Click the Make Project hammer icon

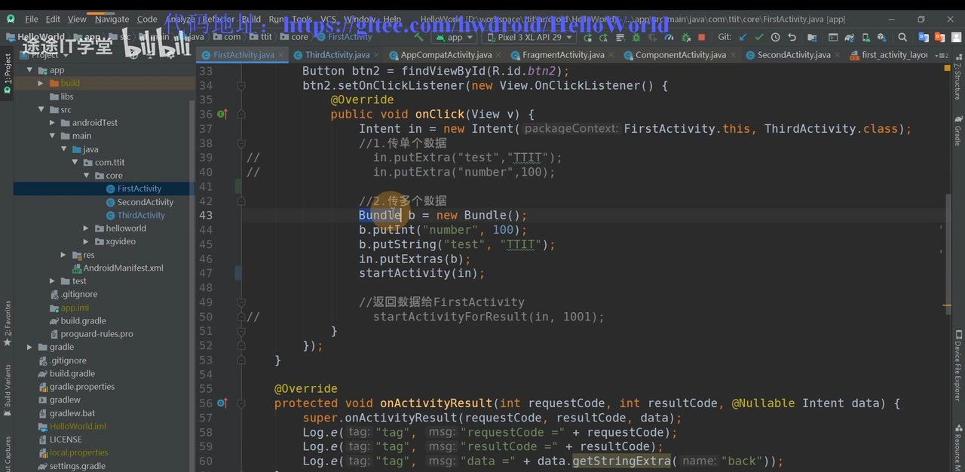tap(418, 37)
